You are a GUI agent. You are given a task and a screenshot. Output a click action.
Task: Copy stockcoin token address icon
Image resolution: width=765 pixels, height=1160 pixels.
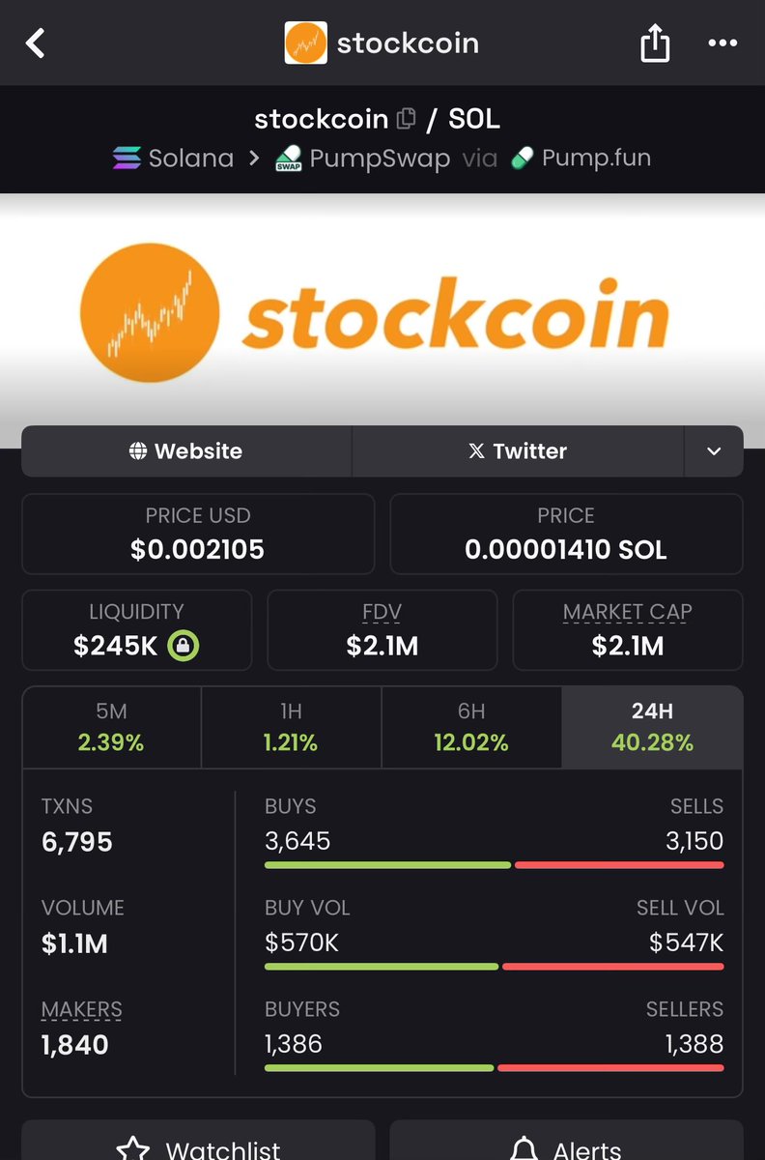407,119
